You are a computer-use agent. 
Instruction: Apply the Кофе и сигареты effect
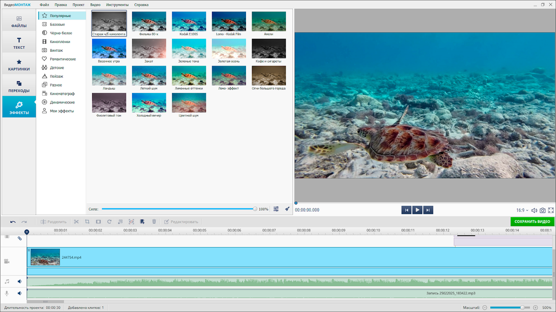pos(269,49)
